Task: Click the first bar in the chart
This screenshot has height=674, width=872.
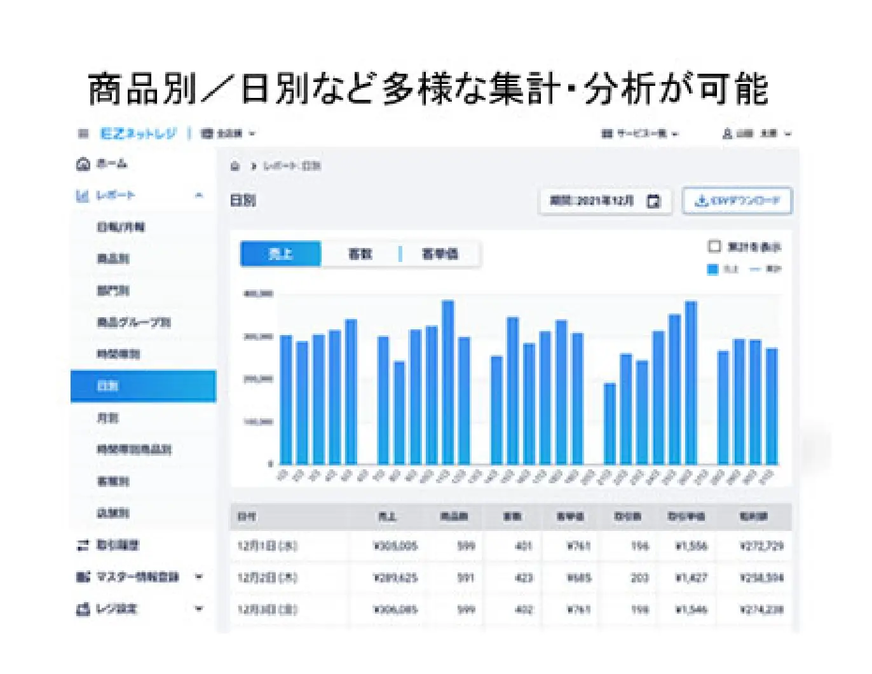Action: tap(286, 400)
